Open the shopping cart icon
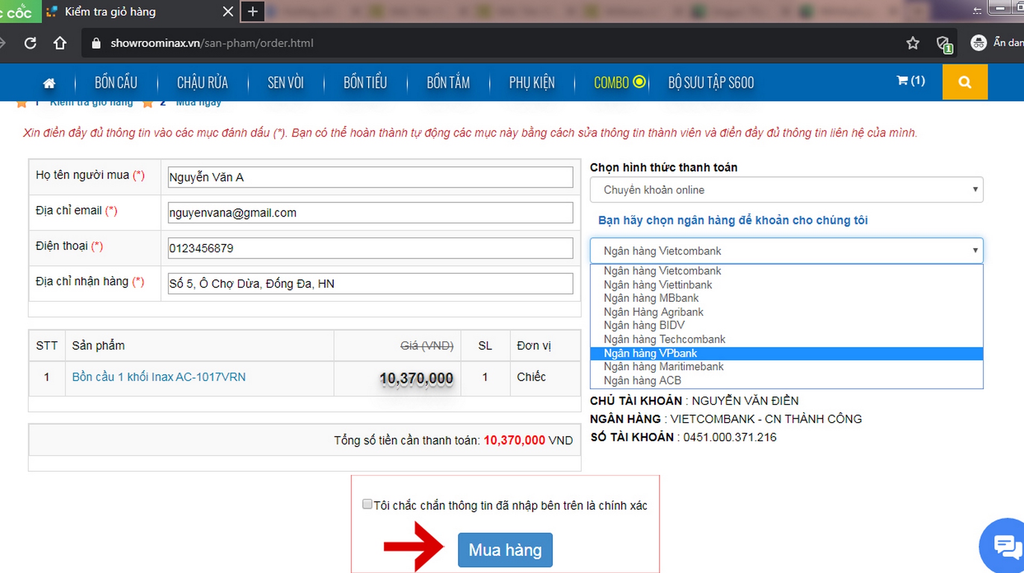This screenshot has width=1024, height=573. (910, 81)
